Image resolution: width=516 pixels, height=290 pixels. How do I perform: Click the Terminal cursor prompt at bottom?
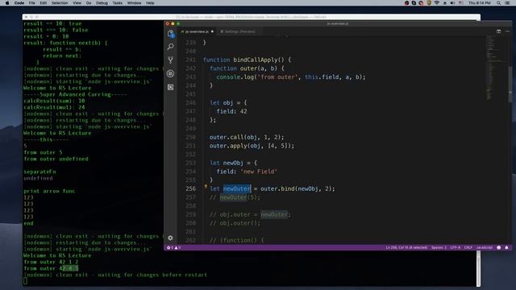point(25,281)
